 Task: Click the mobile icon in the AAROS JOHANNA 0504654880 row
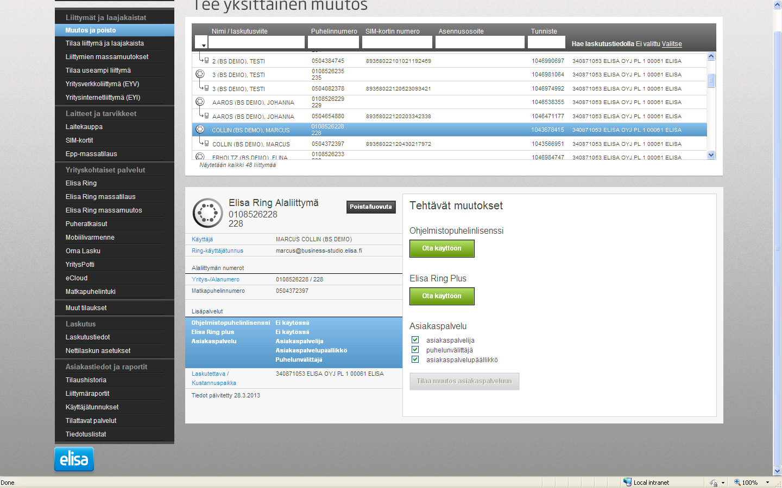click(206, 115)
